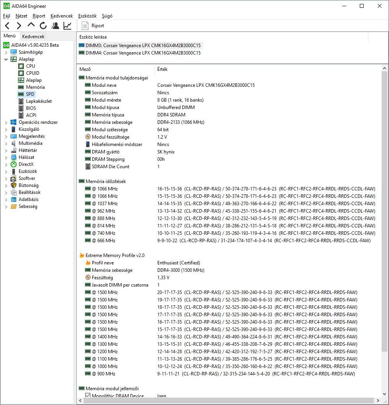Select the Biztonság shield icon
The height and width of the screenshot is (405, 389).
pos(13,185)
